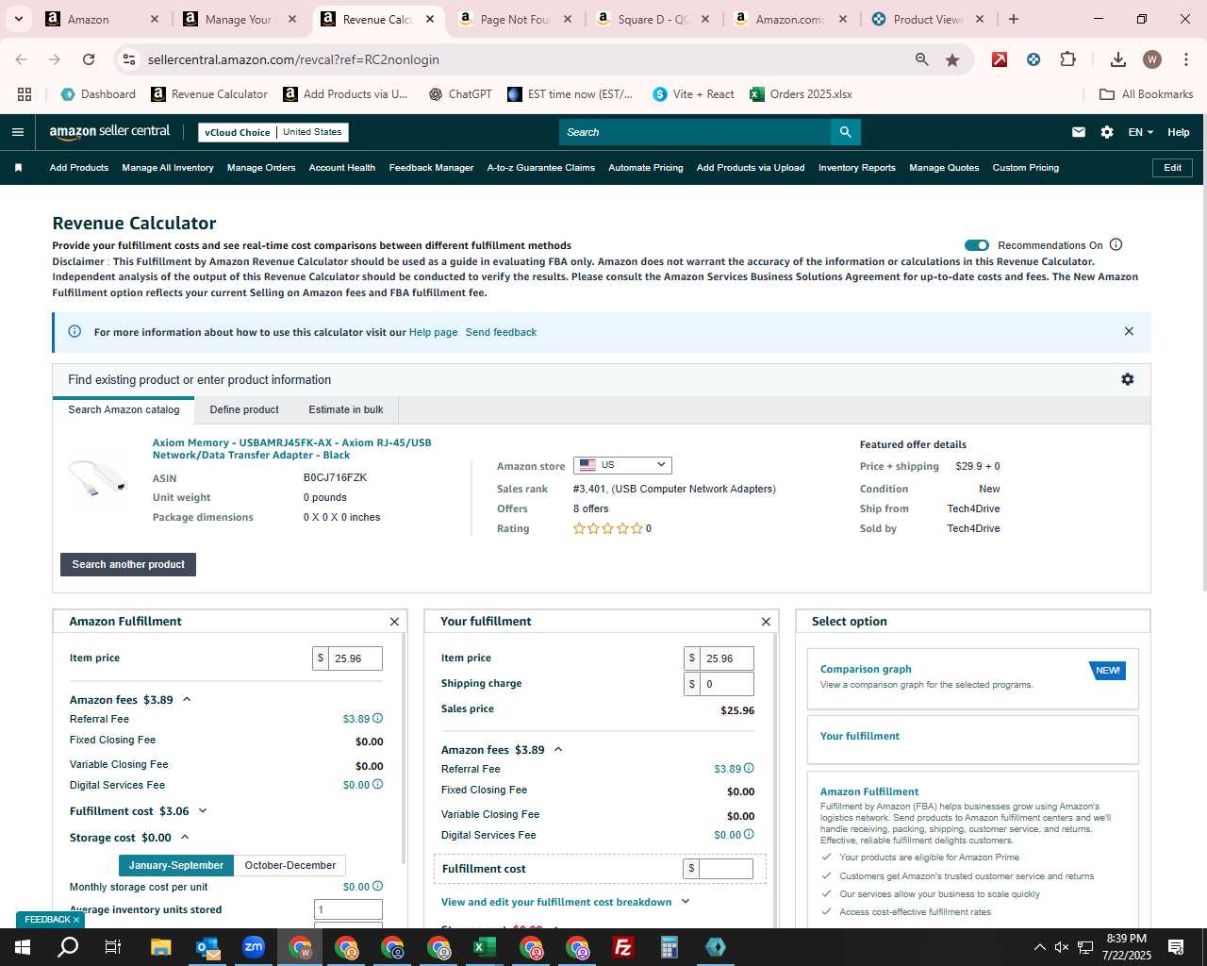Reload the page with the refresh icon
Viewport: 1207px width, 966px height.
click(x=89, y=59)
